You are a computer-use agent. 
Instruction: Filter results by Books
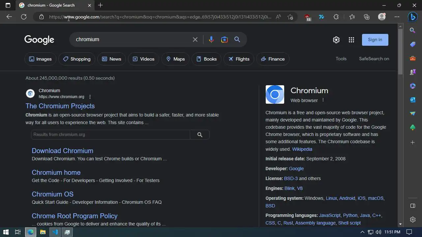206,59
